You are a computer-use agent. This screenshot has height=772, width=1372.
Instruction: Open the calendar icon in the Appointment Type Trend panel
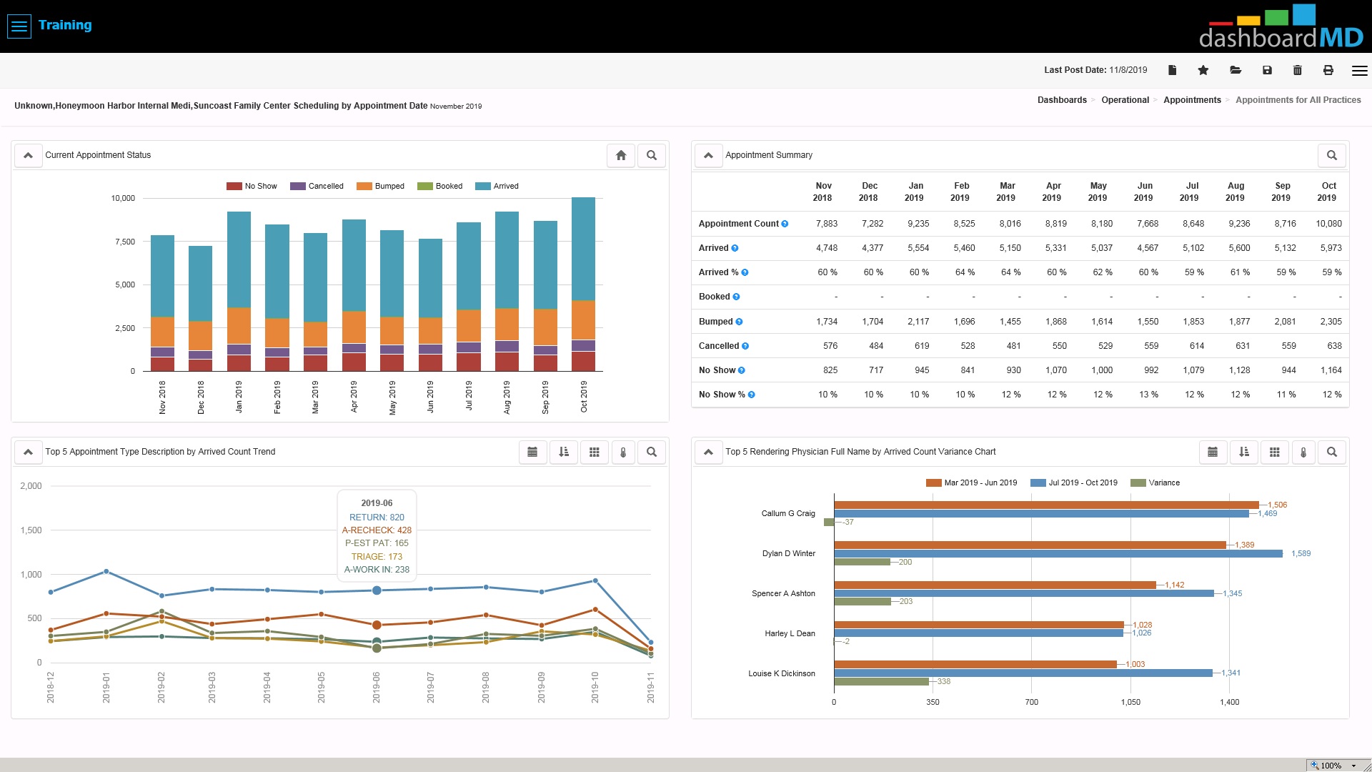point(532,452)
